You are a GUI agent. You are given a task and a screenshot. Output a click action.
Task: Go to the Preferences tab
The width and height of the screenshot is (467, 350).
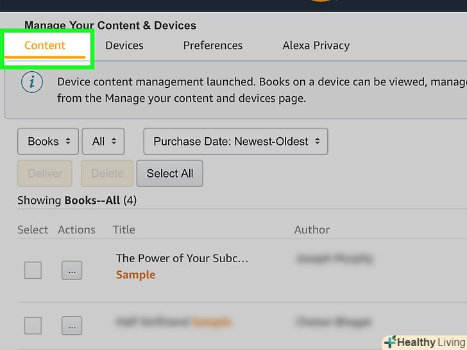coord(213,46)
